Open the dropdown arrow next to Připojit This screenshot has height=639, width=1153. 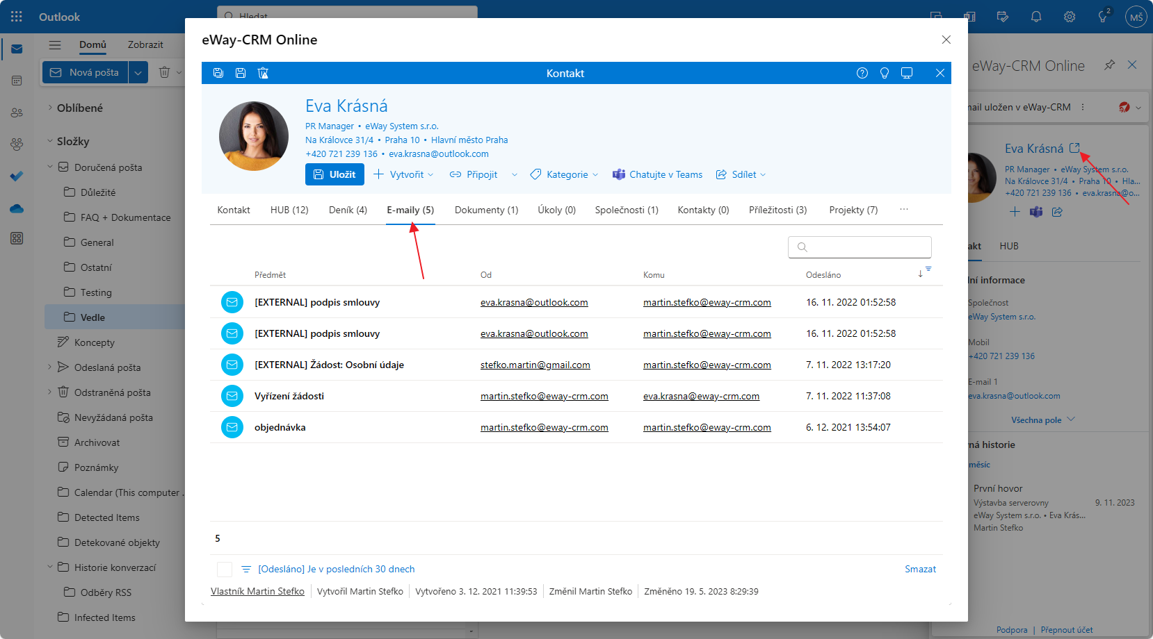(515, 175)
